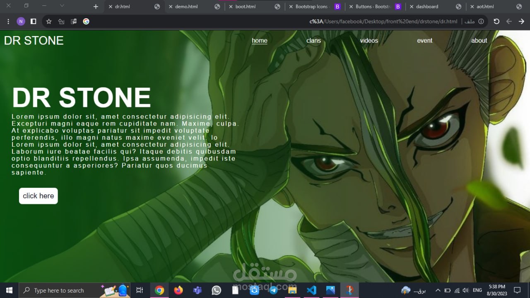
Task: Click the media/translate icon beside share icon
Action: click(74, 21)
